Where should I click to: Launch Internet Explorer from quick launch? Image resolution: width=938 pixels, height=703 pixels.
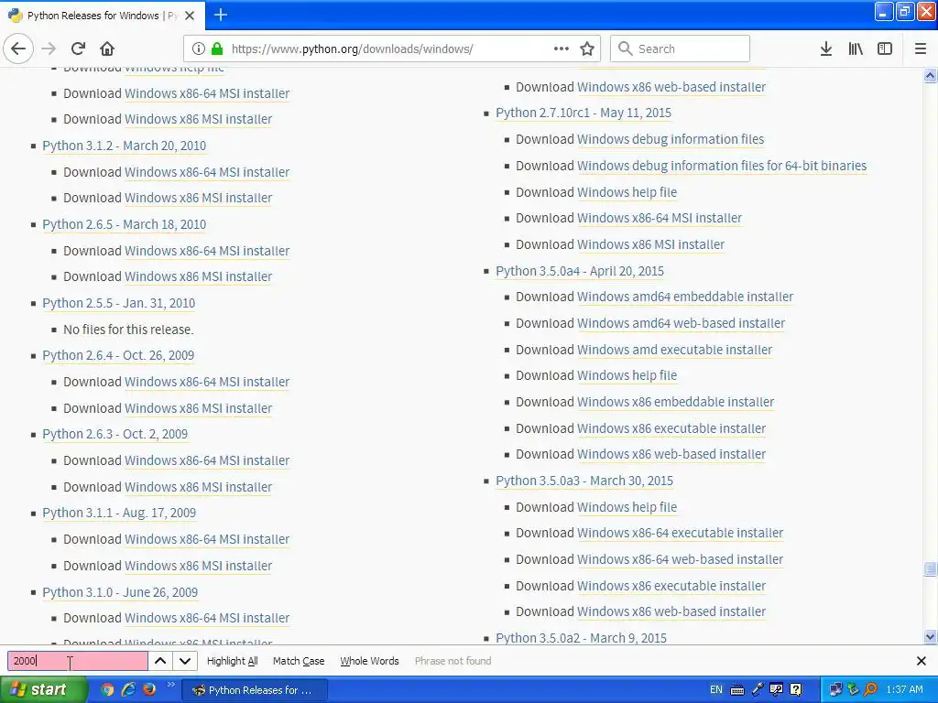pyautogui.click(x=128, y=690)
